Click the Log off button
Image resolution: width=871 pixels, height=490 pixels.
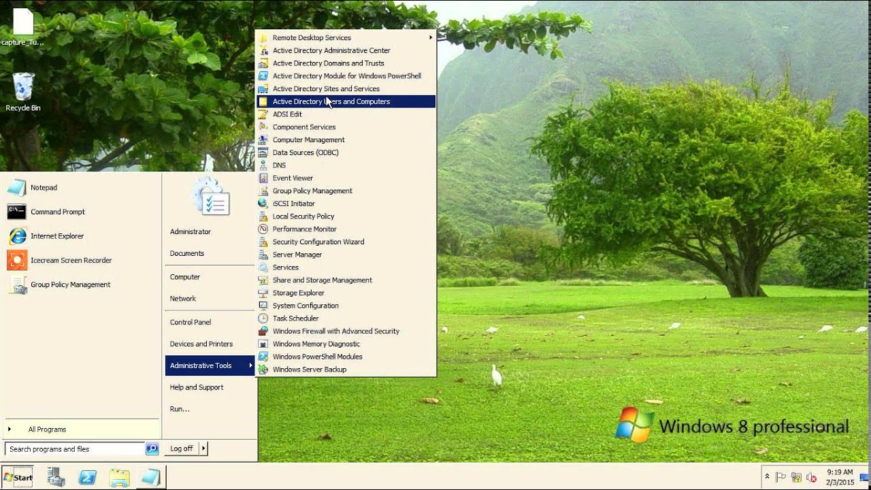coord(182,448)
